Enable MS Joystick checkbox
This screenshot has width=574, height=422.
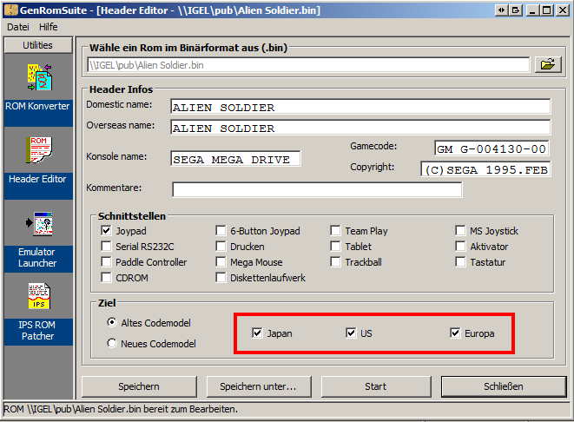click(460, 231)
